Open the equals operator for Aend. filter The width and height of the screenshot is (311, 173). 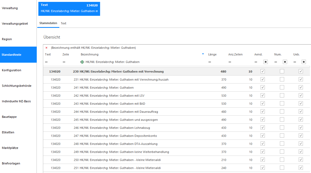tap(256, 62)
